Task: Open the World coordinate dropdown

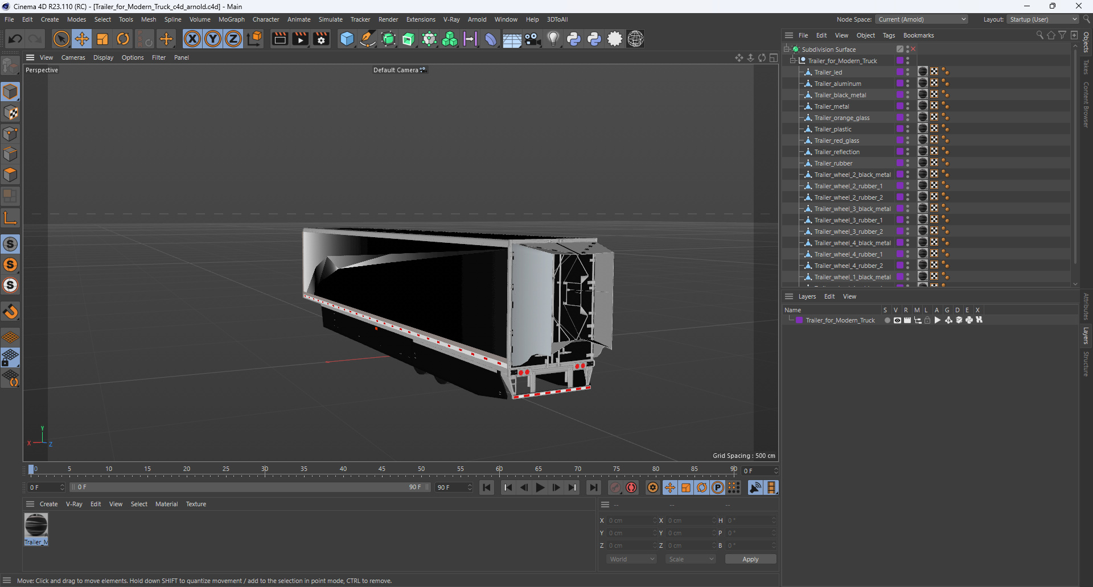Action: point(632,559)
